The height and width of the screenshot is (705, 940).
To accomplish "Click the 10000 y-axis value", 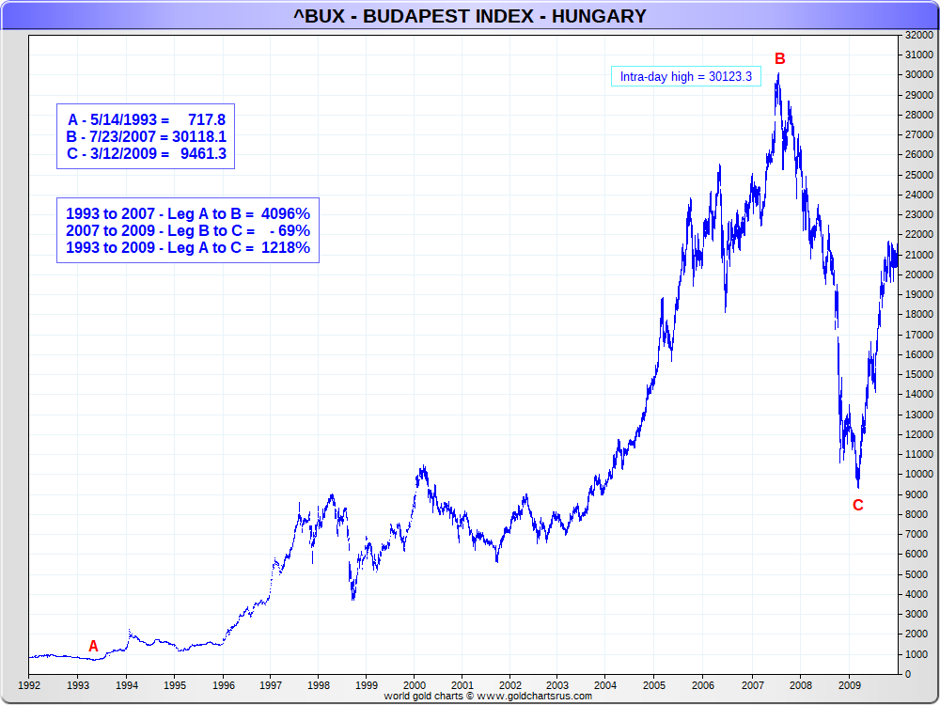I will (x=919, y=475).
